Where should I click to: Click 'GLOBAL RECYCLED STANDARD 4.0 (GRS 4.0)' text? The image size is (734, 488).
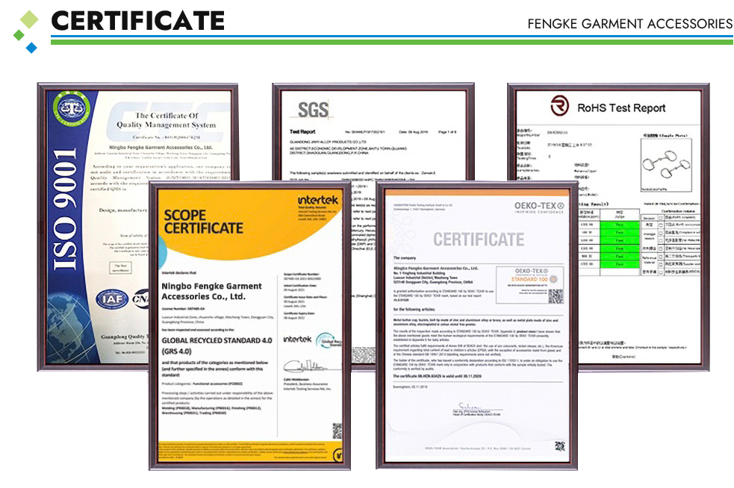(x=217, y=345)
